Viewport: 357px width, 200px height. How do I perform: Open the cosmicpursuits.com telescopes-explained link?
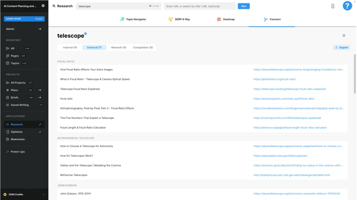[287, 118]
